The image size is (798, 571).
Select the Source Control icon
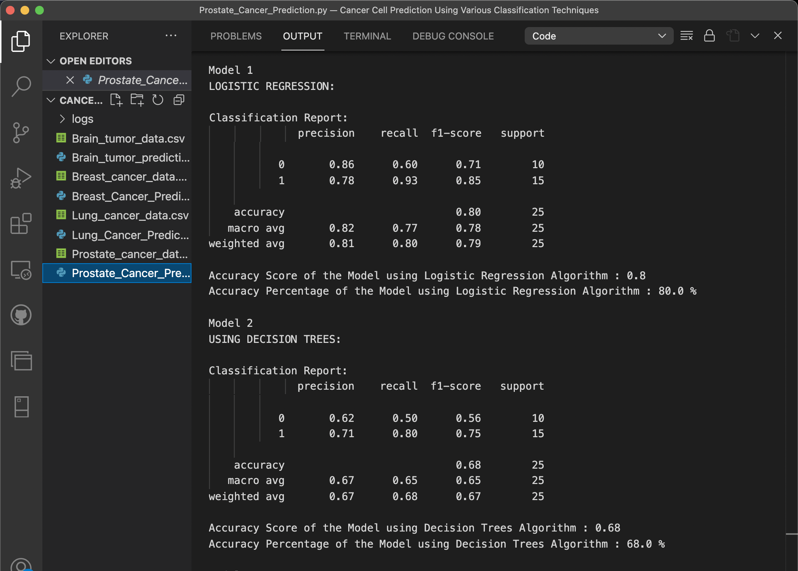(21, 132)
